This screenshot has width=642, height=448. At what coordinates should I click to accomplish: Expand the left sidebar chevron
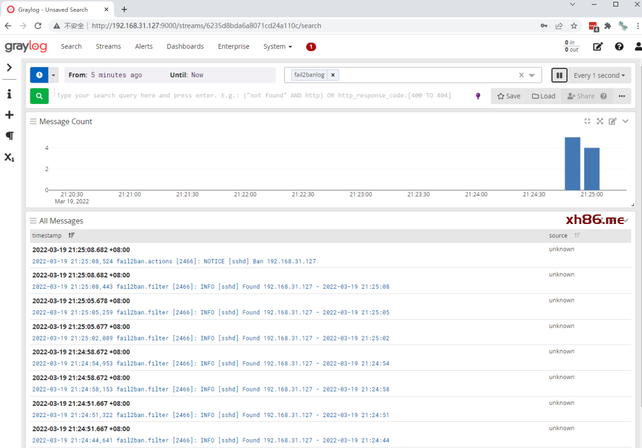point(10,68)
